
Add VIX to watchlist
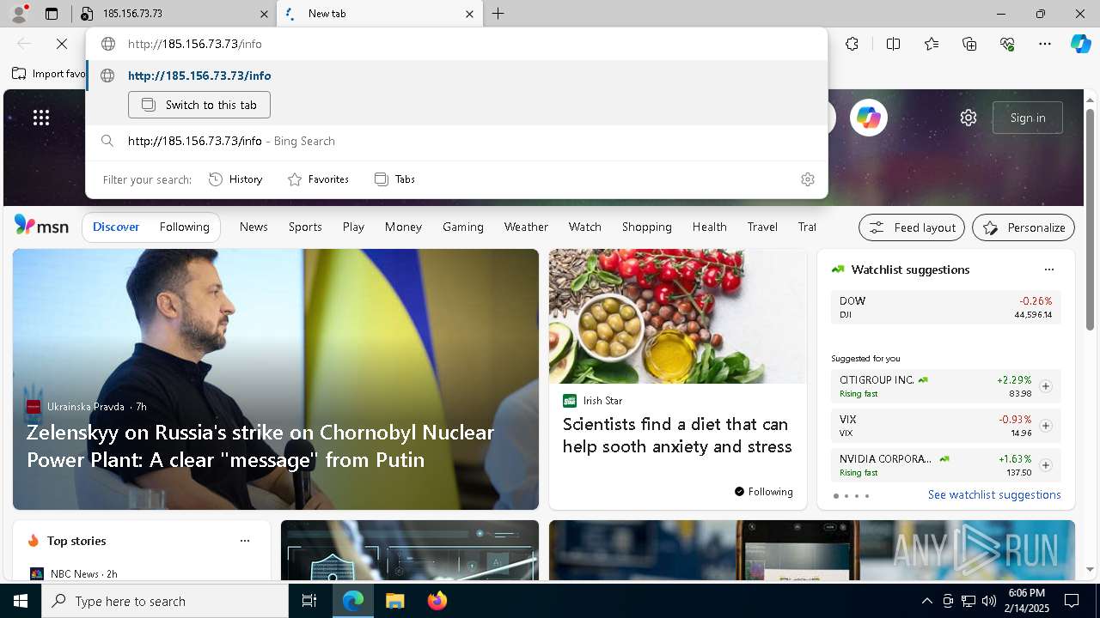point(1046,426)
